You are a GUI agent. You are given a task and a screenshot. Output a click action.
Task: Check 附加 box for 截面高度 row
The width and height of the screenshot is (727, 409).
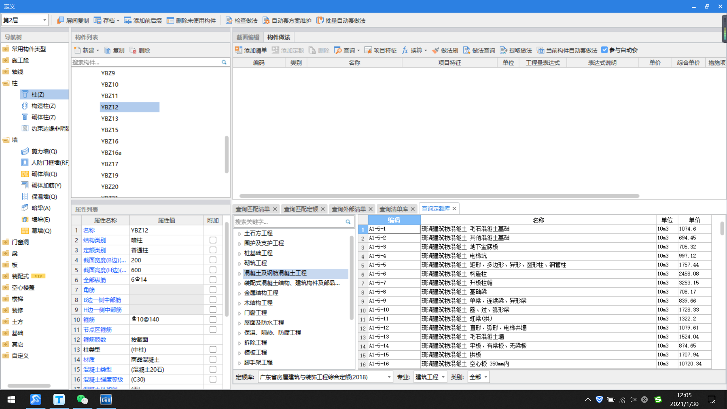click(213, 270)
